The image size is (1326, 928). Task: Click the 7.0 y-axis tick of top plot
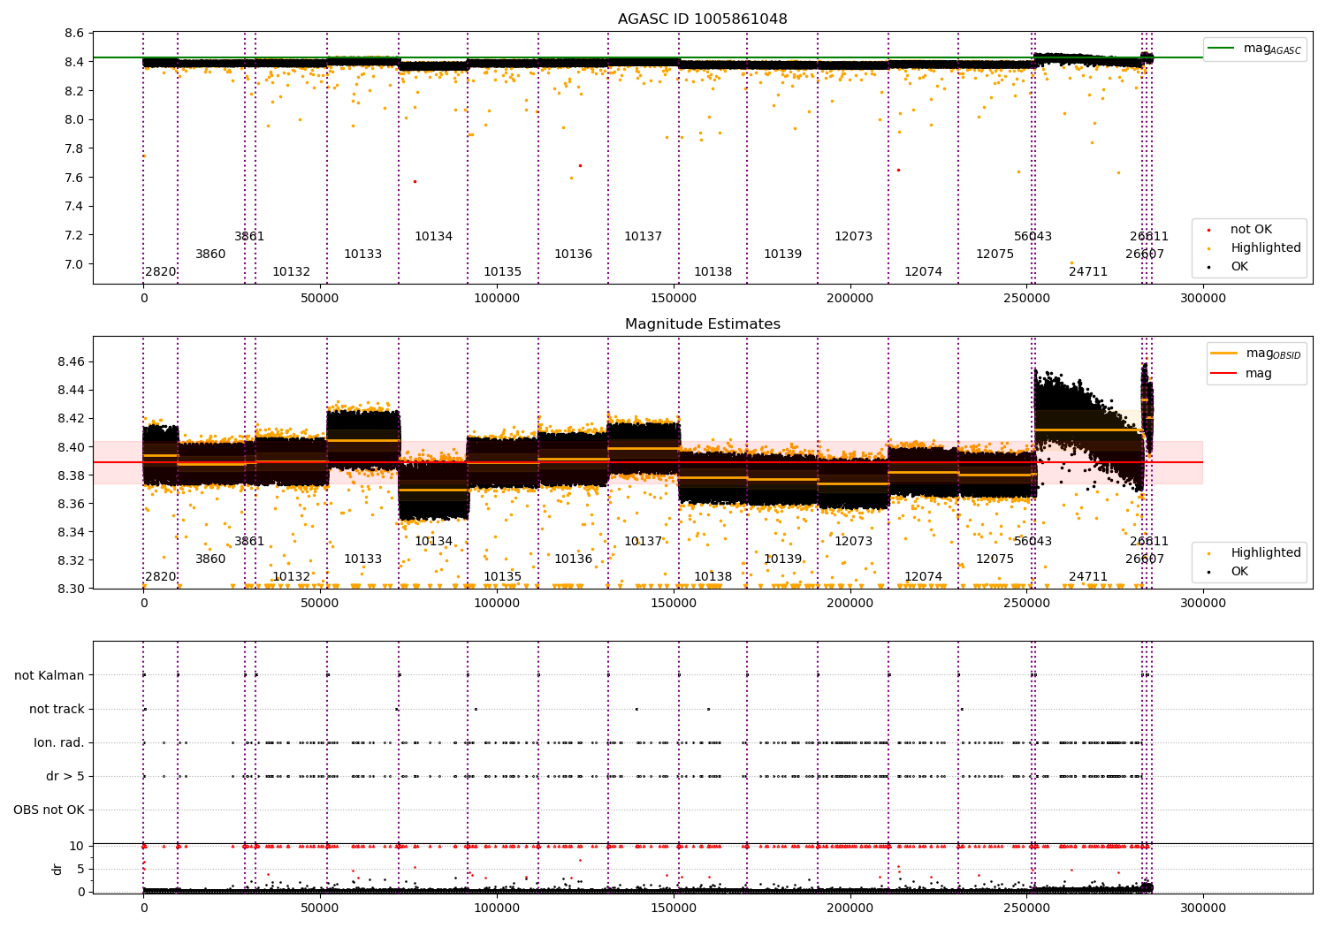coord(75,264)
